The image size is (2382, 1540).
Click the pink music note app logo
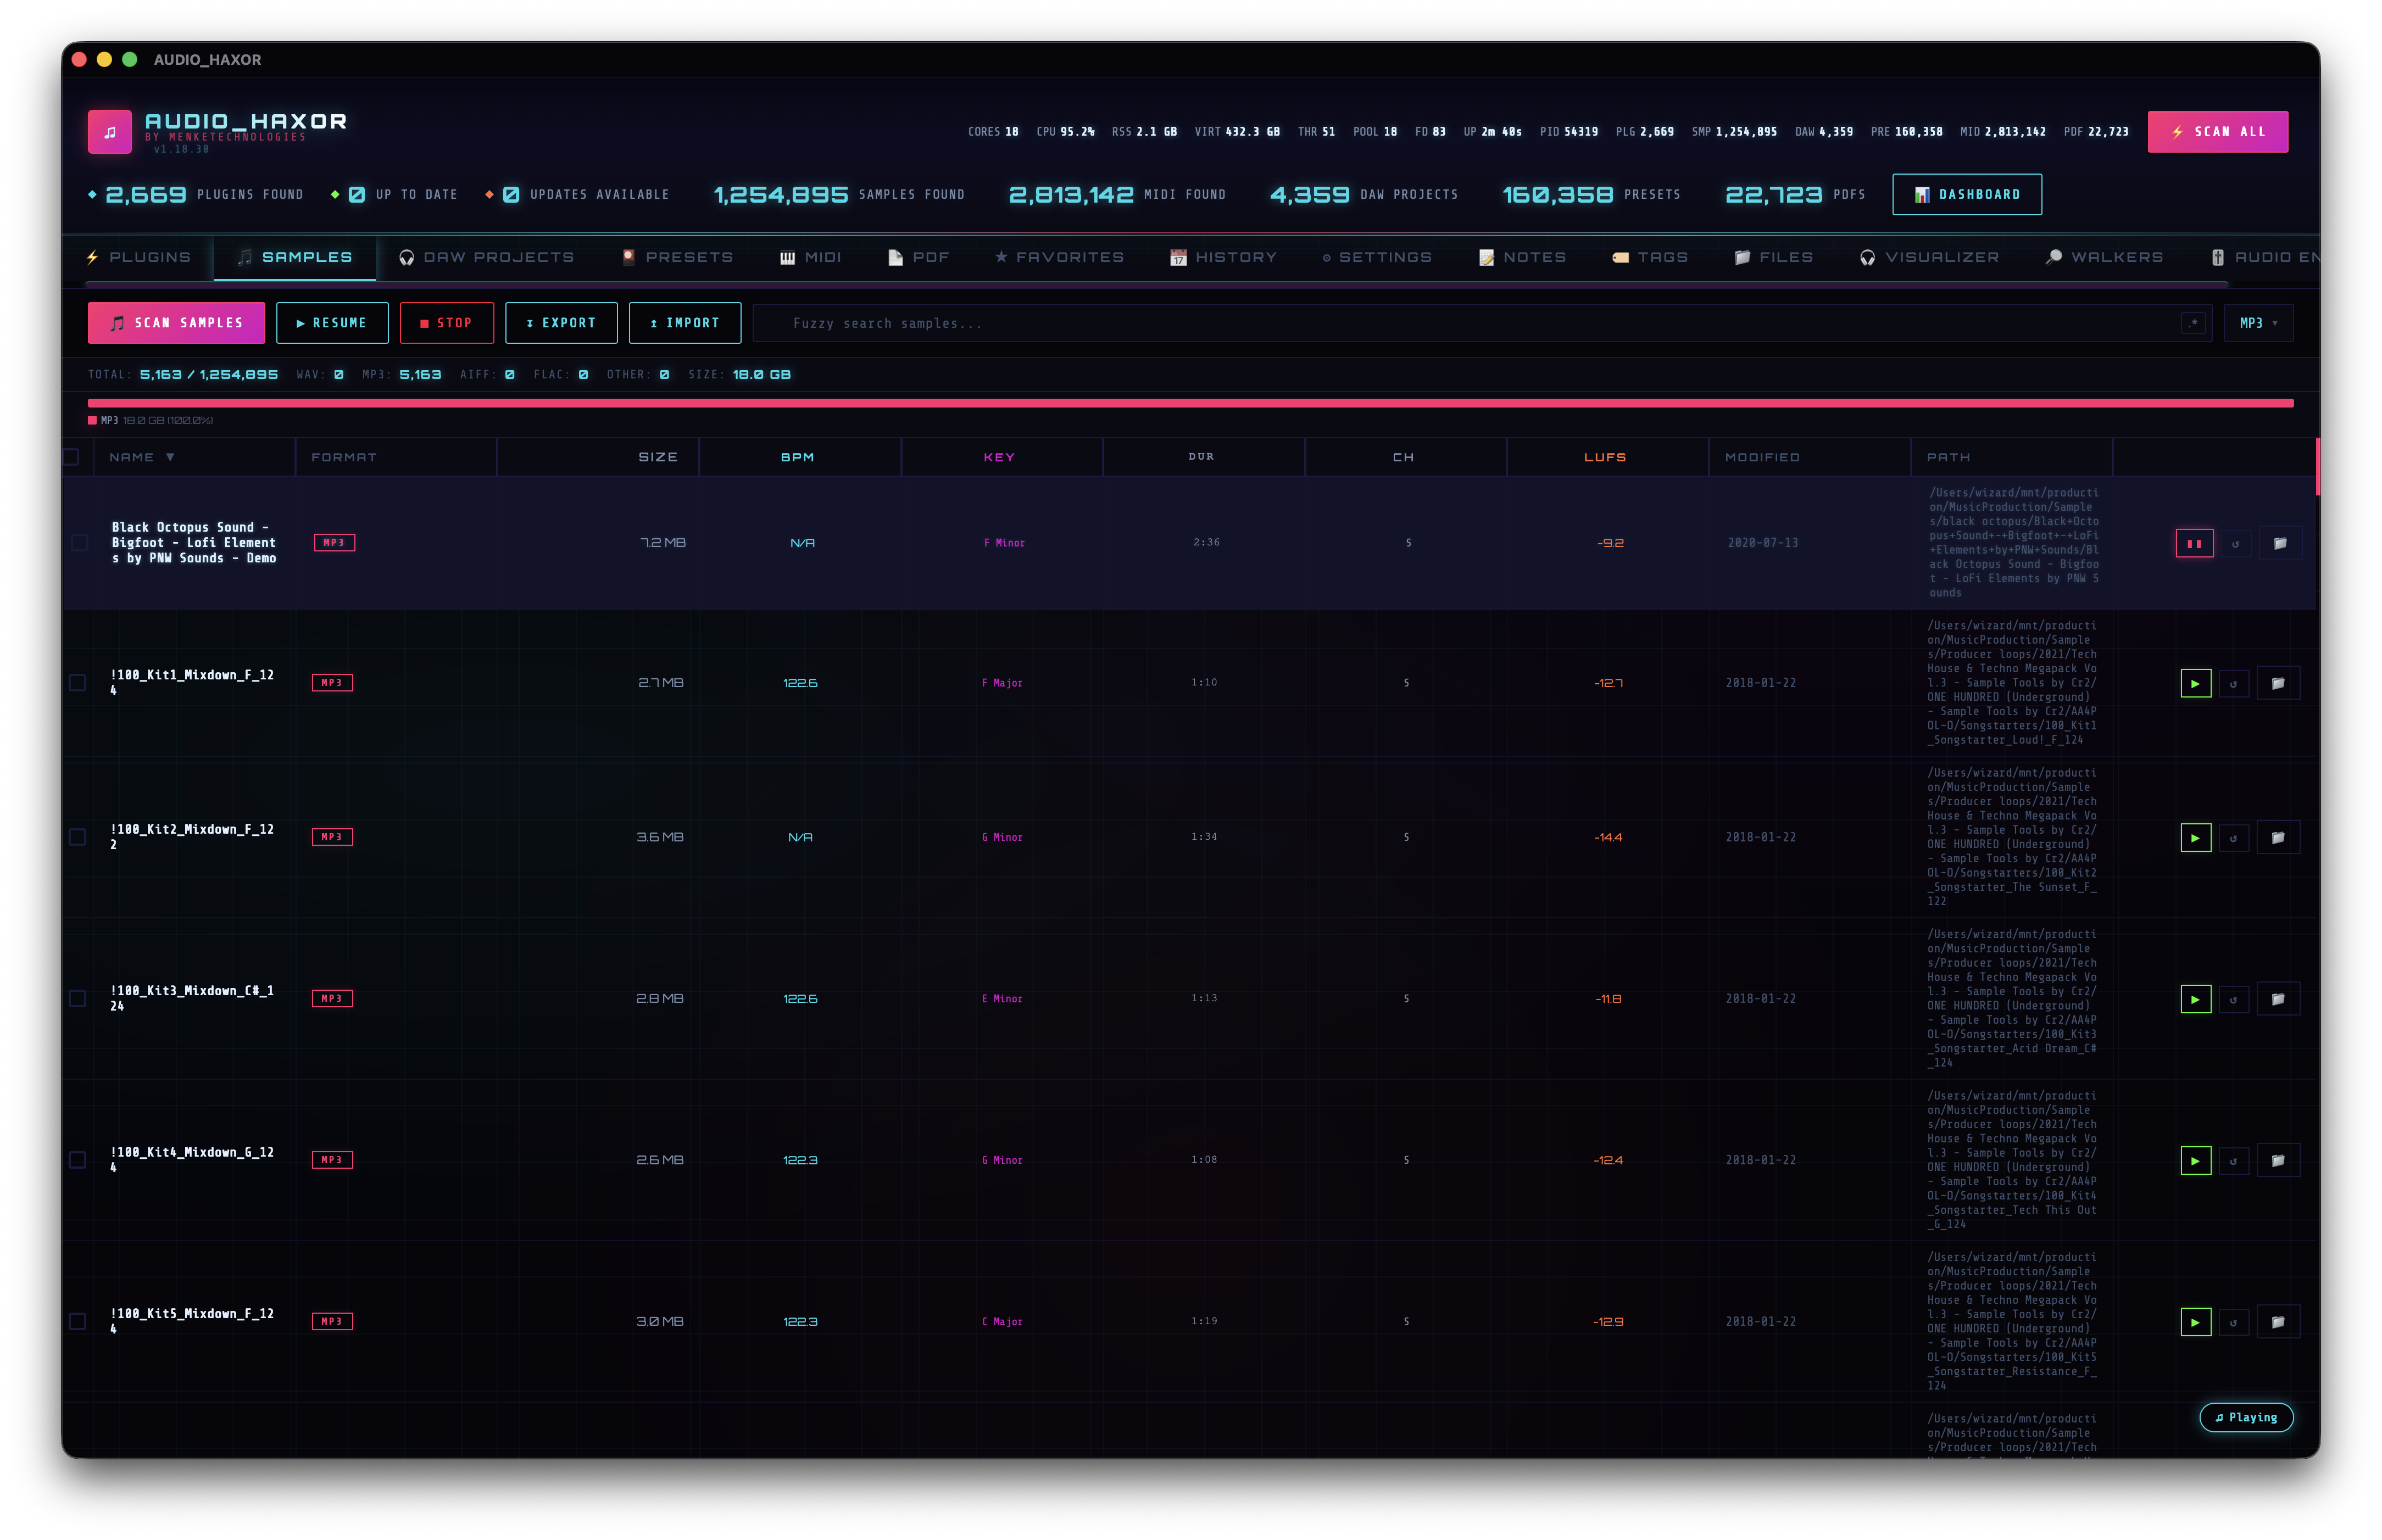coord(109,131)
